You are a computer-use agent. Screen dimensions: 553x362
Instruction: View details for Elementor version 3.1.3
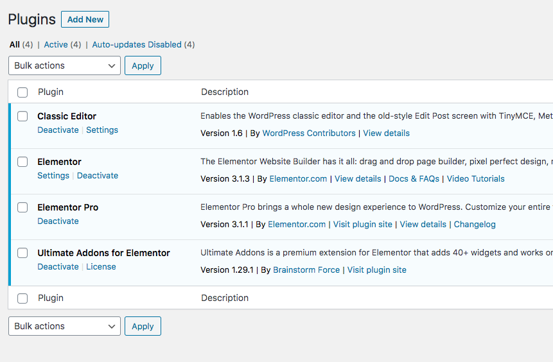click(358, 178)
